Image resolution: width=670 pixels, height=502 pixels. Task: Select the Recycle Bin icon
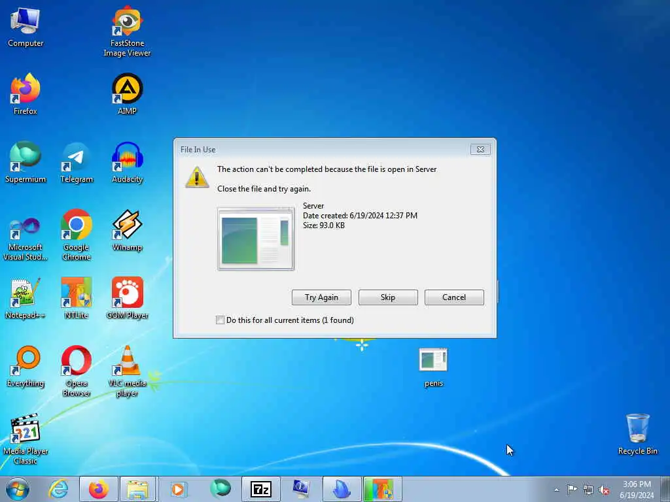click(x=637, y=435)
